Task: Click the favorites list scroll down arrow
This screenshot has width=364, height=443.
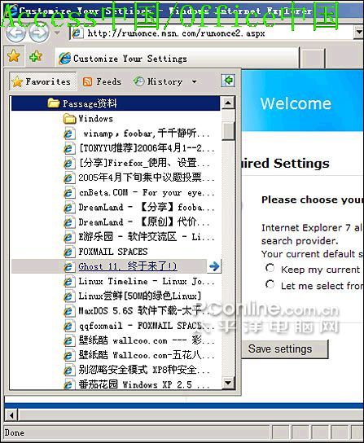Action: [228, 383]
